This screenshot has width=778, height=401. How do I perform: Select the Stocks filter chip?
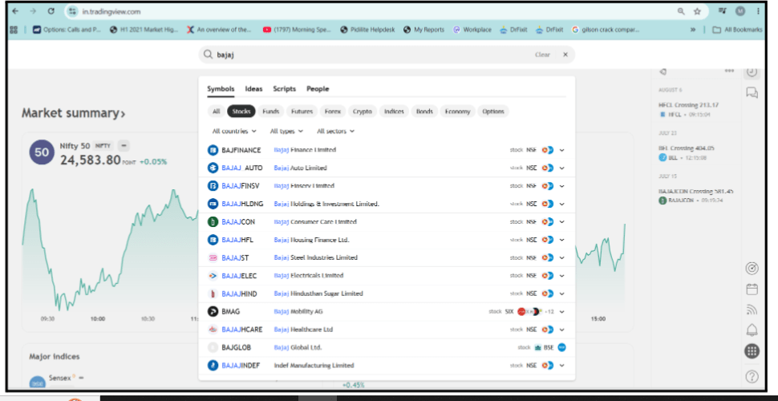(x=241, y=111)
